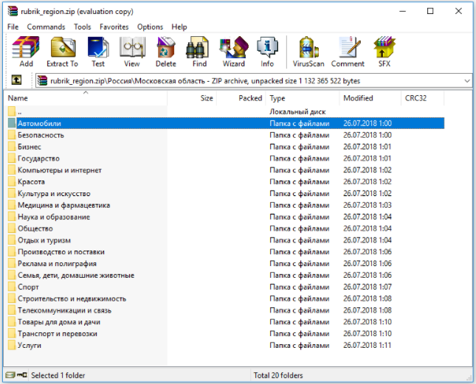
Task: Sort by the Name column header
Action: [x=18, y=98]
